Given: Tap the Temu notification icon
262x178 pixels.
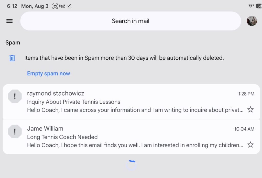Looking at the screenshot, I should 62,6.
